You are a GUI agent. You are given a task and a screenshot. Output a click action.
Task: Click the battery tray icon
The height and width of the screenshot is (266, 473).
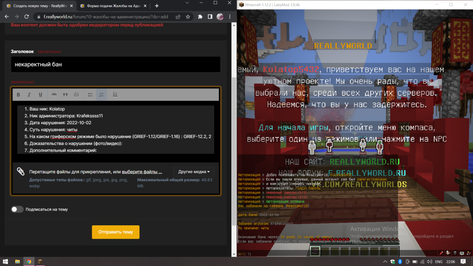[x=415, y=261]
